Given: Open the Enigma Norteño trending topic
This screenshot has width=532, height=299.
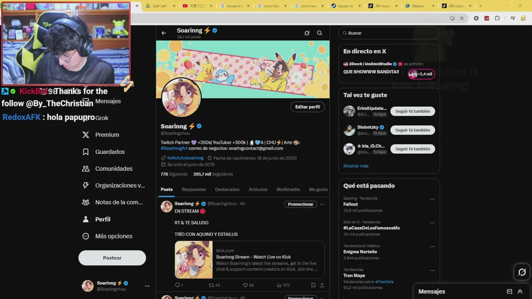Looking at the screenshot, I should click(x=360, y=252).
